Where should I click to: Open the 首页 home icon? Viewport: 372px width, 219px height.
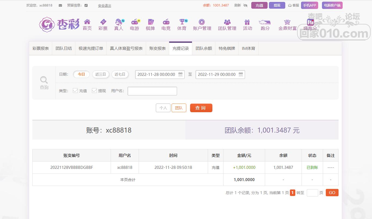87,22
